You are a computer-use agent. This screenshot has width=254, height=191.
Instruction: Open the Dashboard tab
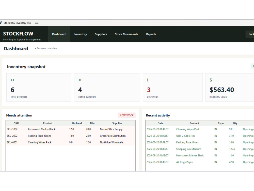point(59,34)
